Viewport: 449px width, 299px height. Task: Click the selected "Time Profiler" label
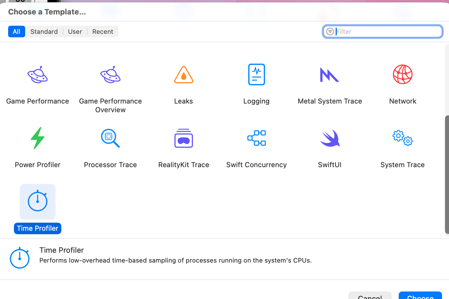point(38,228)
